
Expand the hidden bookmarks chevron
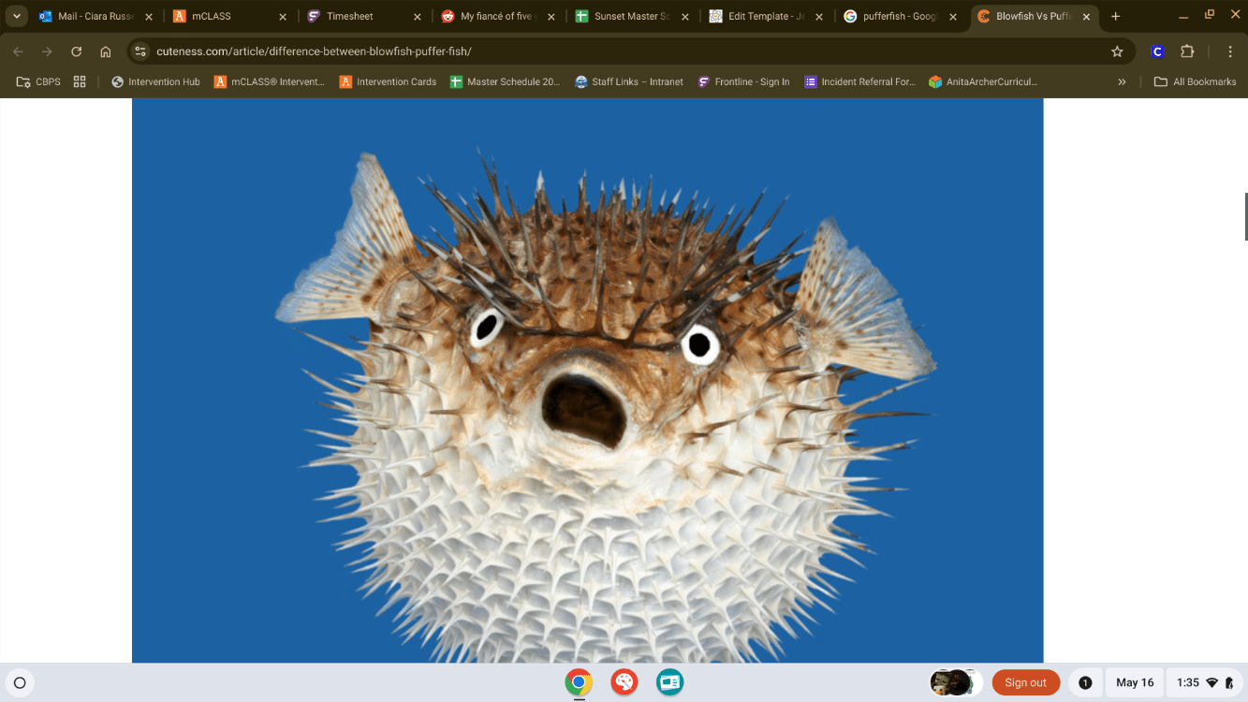[1122, 81]
